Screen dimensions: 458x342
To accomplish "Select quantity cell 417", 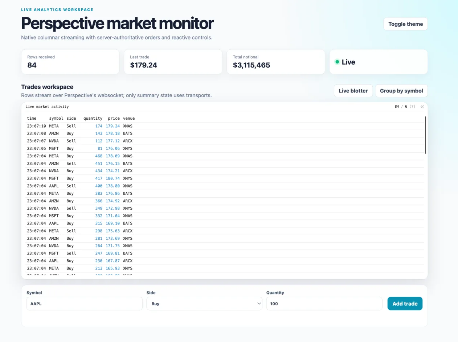I will pos(99,178).
